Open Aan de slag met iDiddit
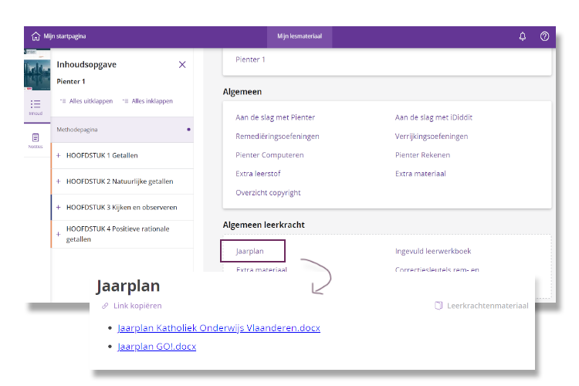This screenshot has height=386, width=579. (434, 117)
